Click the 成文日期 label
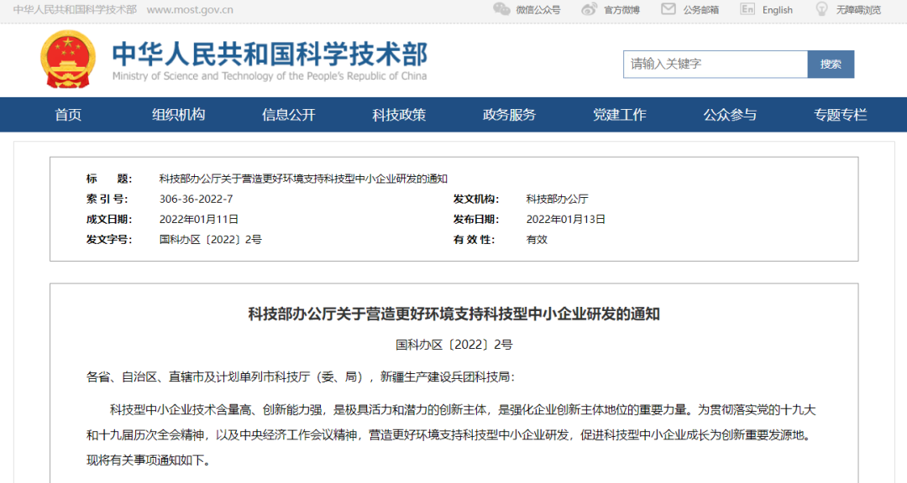Image resolution: width=907 pixels, height=483 pixels. pyautogui.click(x=109, y=220)
